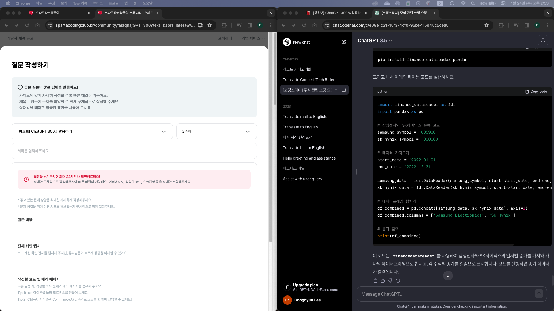Open the Hello greeting and assistance chat
554x311 pixels.
pyautogui.click(x=315, y=158)
